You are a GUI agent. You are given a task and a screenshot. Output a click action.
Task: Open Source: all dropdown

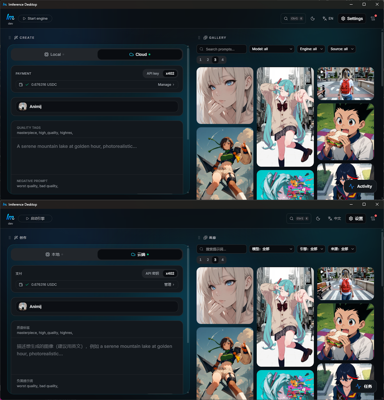point(342,49)
